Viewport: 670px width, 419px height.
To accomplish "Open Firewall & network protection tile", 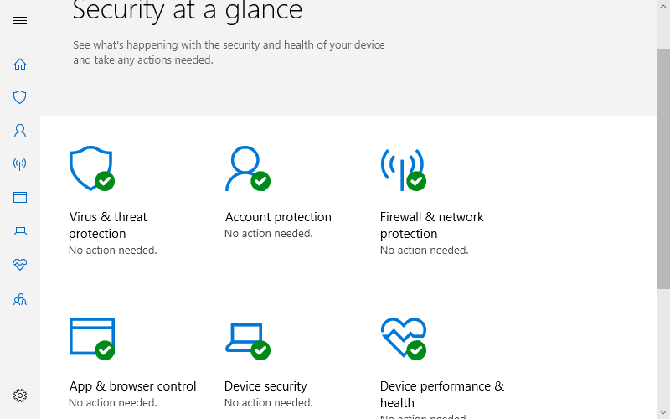I will 432,201.
